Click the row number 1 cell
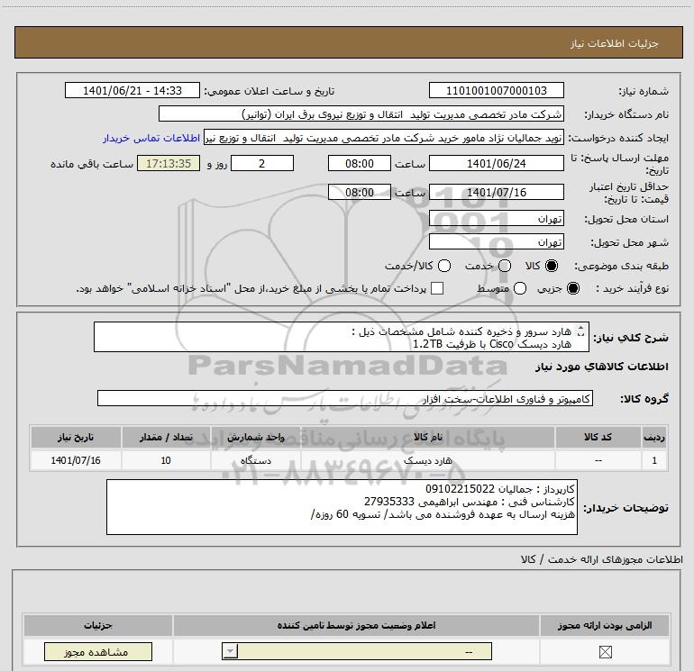Image resolution: width=694 pixels, height=671 pixels. [x=654, y=460]
